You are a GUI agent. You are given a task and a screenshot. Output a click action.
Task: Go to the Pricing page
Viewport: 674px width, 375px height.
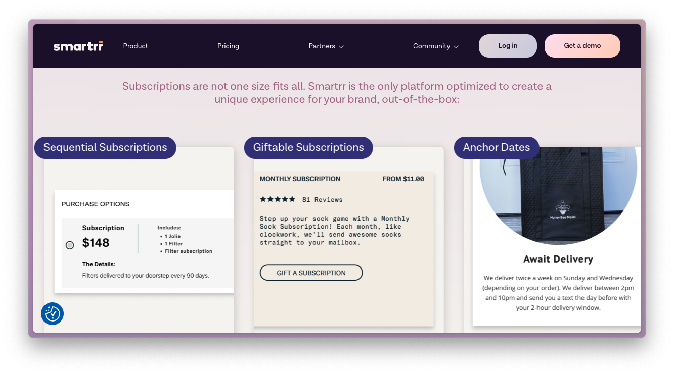coord(228,46)
